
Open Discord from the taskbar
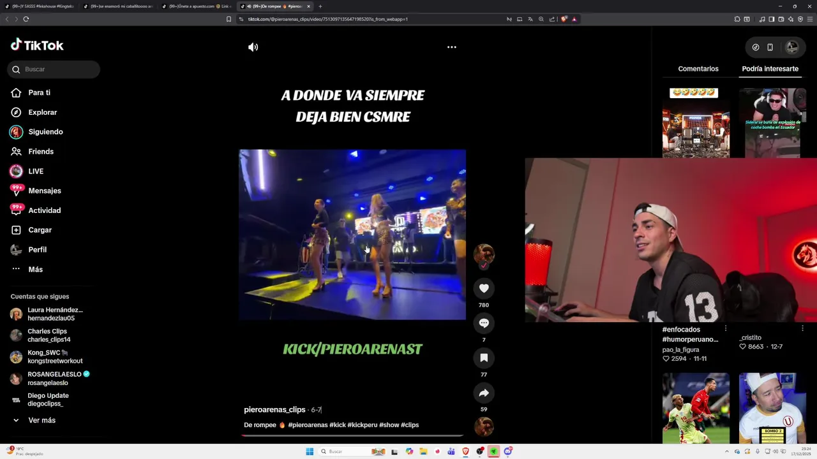click(x=508, y=451)
